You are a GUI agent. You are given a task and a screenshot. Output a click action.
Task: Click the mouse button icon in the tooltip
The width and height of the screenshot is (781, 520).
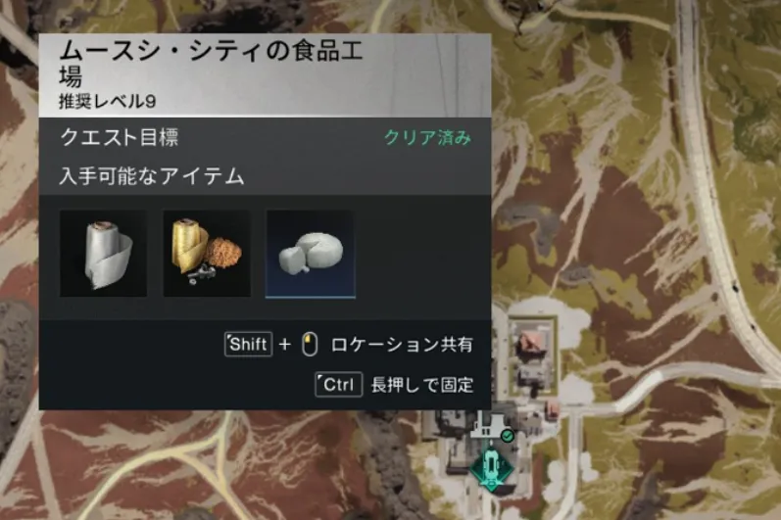310,345
